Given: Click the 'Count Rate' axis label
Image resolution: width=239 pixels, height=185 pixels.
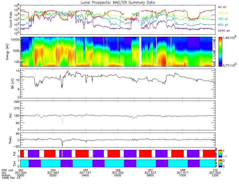Looking at the screenshot, I should coord(11,20).
